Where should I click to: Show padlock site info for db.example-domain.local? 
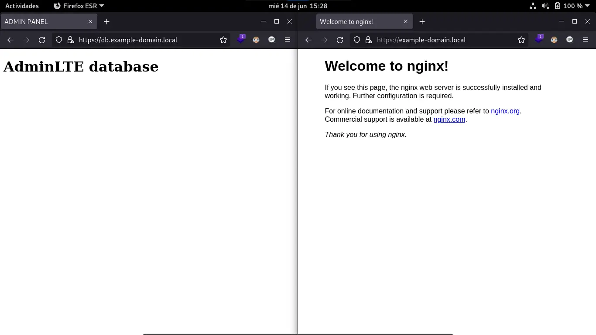tap(71, 40)
